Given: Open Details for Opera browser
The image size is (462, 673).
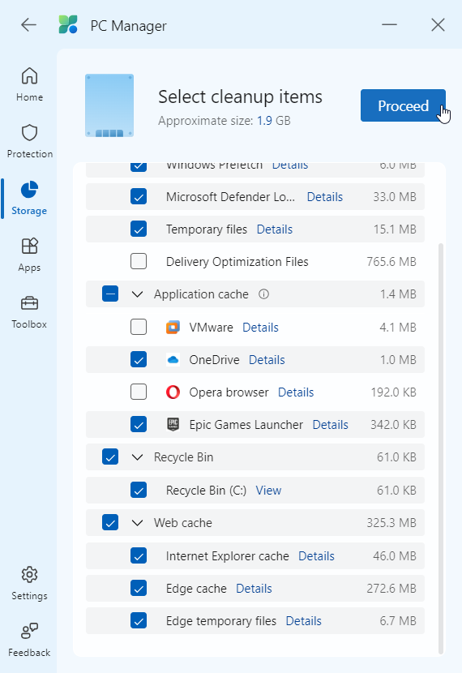Looking at the screenshot, I should (x=296, y=392).
